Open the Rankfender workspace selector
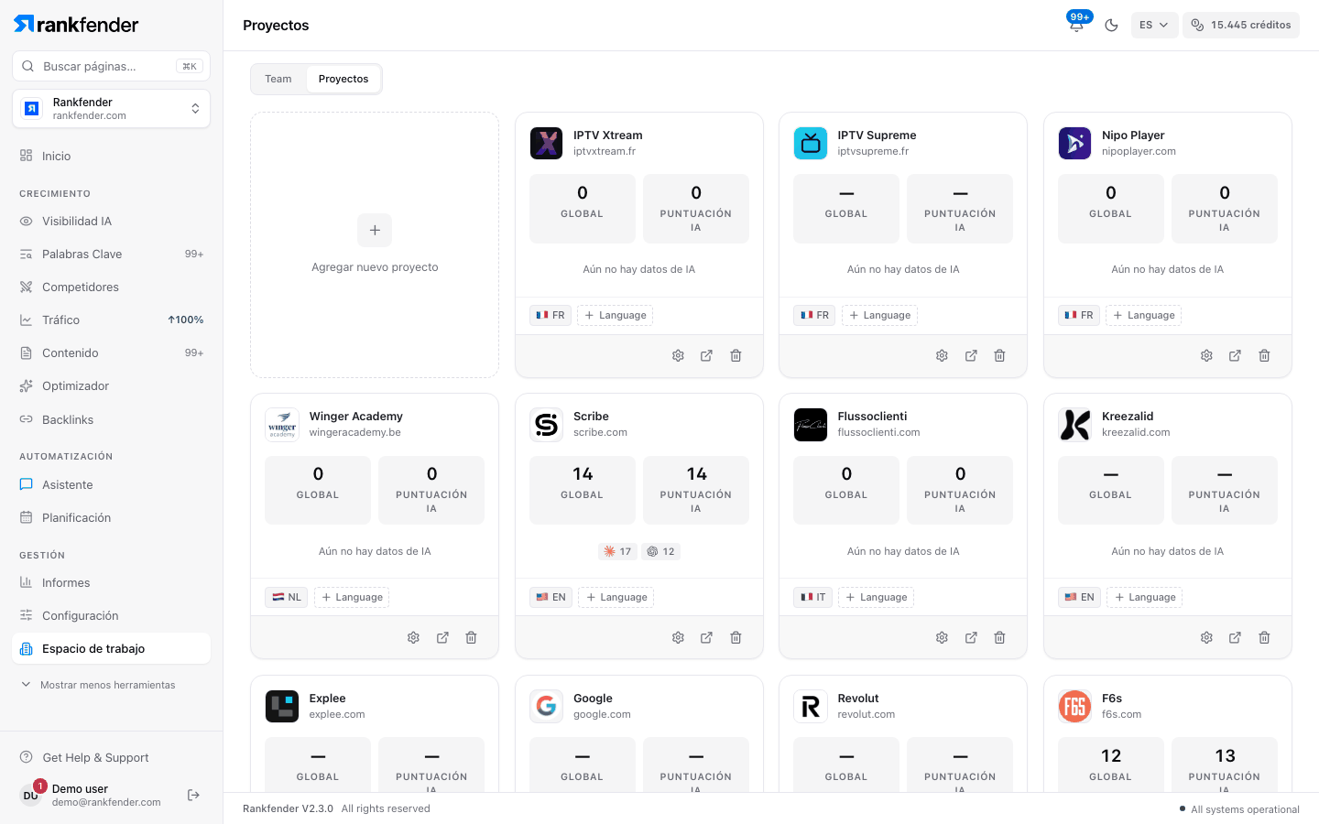This screenshot has height=824, width=1319. (x=112, y=109)
